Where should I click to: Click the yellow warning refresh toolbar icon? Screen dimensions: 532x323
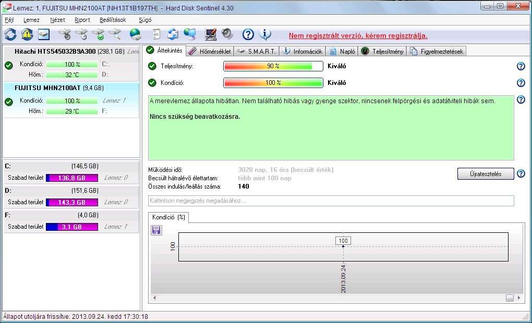(x=27, y=34)
